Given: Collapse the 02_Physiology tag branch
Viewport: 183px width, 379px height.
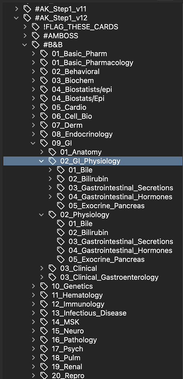Looking at the screenshot, I should click(x=41, y=215).
